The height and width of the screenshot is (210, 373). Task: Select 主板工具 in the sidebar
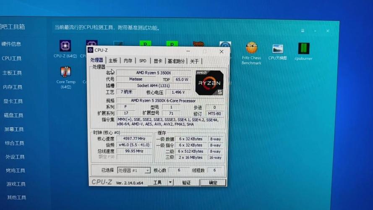[x=12, y=73]
